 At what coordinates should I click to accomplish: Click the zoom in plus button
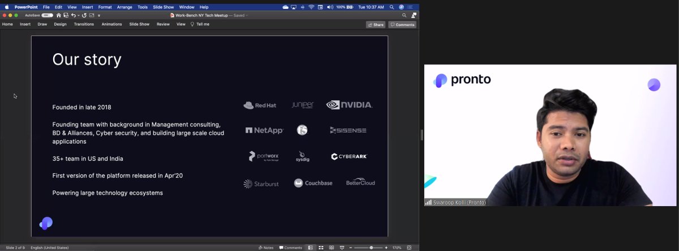[386, 248]
